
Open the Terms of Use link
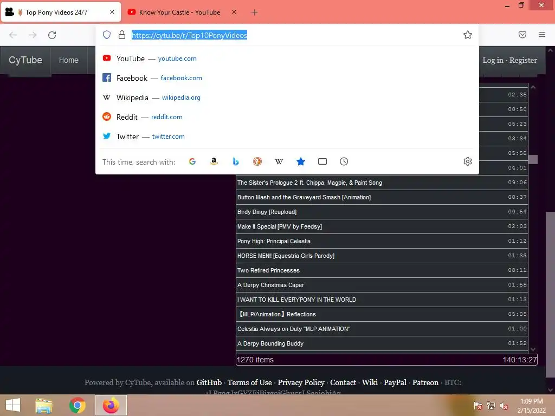pyautogui.click(x=249, y=382)
